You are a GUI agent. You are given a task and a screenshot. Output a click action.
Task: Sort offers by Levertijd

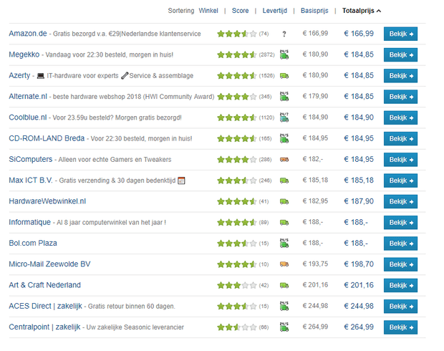(275, 11)
